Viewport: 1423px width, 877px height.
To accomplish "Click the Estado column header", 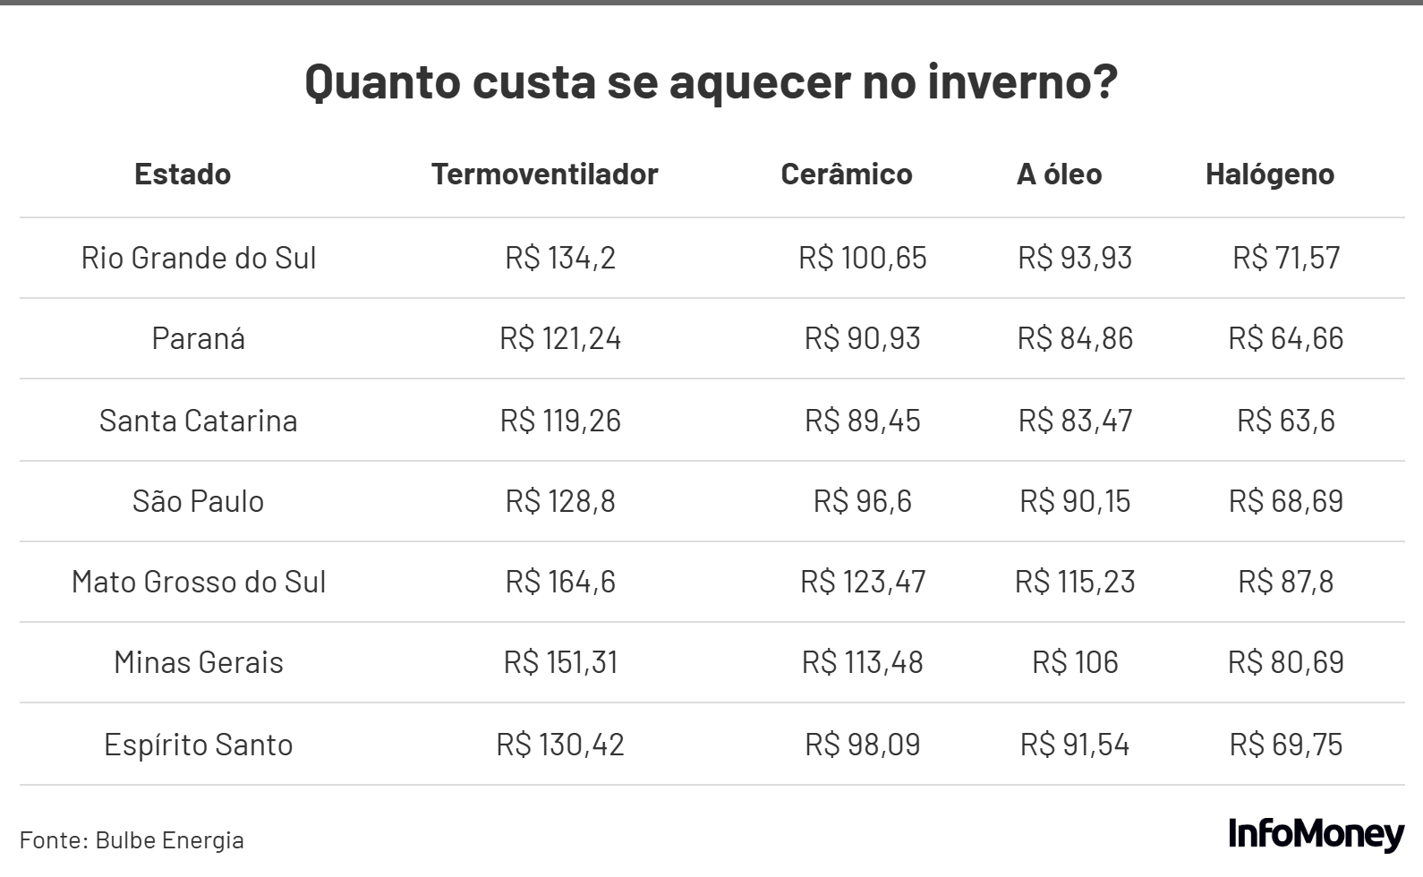I will (x=183, y=174).
